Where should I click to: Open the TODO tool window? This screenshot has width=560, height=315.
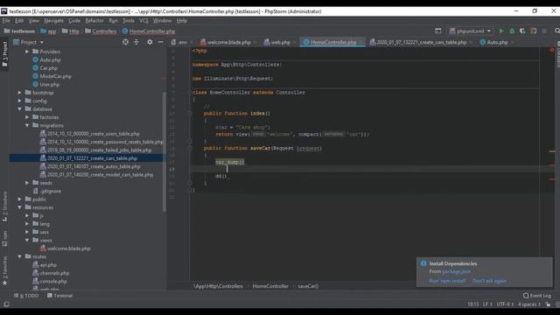[x=26, y=296]
